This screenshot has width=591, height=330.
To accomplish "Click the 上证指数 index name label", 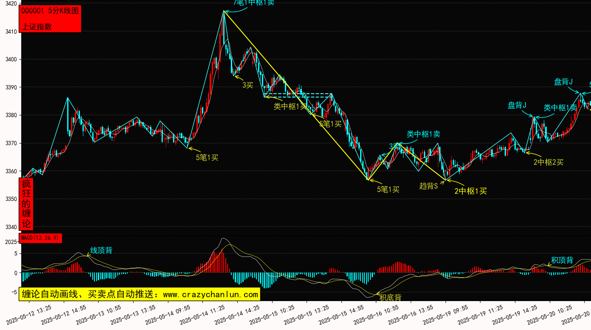I will pyautogui.click(x=37, y=26).
